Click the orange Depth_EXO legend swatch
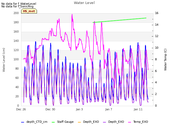Image resolution: width=169 pixels, height=127 pixels. click(x=79, y=122)
